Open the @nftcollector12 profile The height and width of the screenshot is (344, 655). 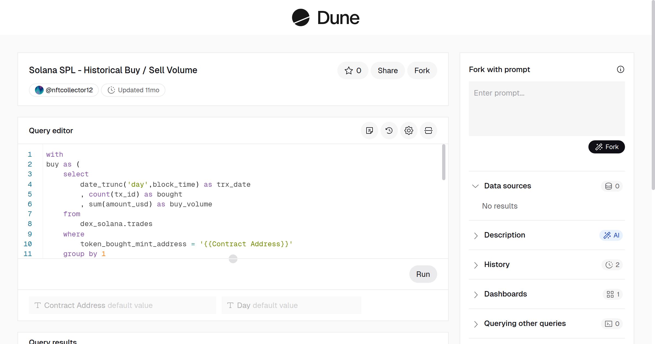point(64,90)
